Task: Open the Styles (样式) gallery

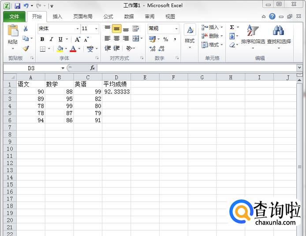Action: pyautogui.click(x=190, y=37)
